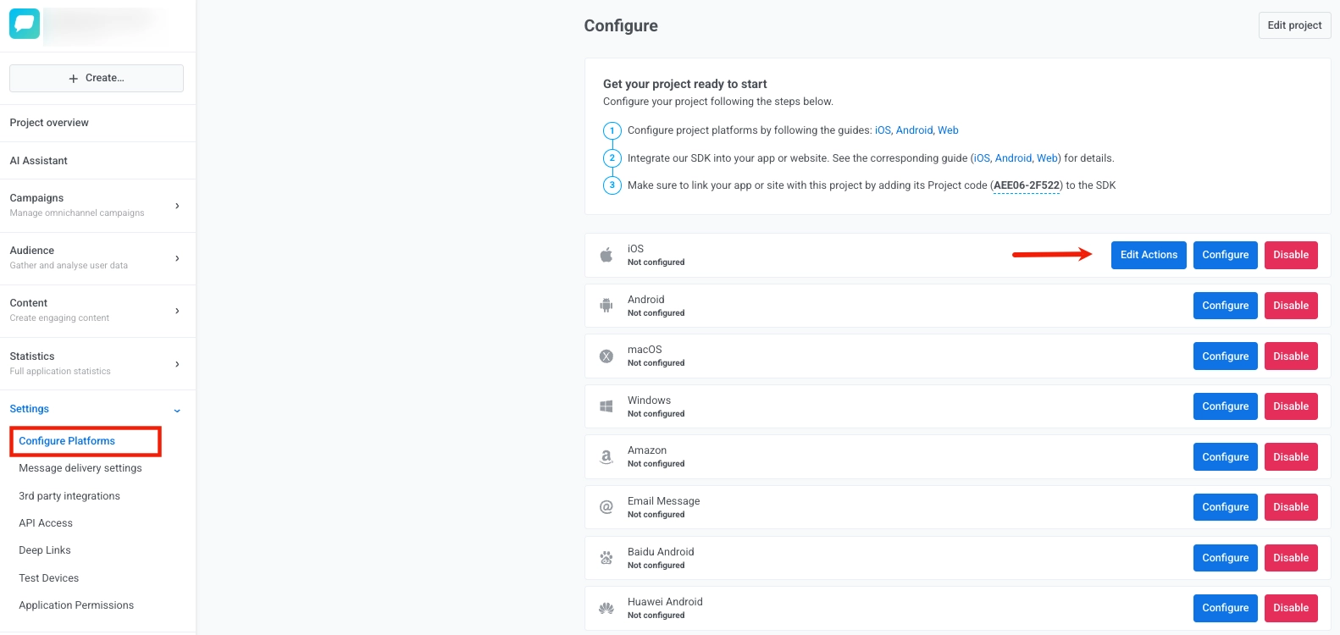Screen dimensions: 1340x635
Task: Click the Project code AEE06-2F522
Action: pos(1026,185)
